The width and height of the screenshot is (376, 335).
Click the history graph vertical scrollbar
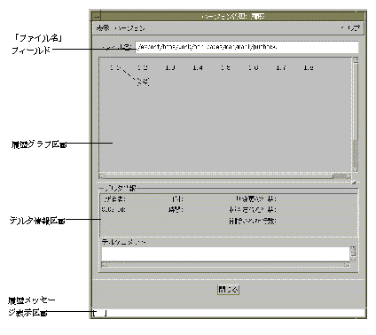tap(356, 114)
